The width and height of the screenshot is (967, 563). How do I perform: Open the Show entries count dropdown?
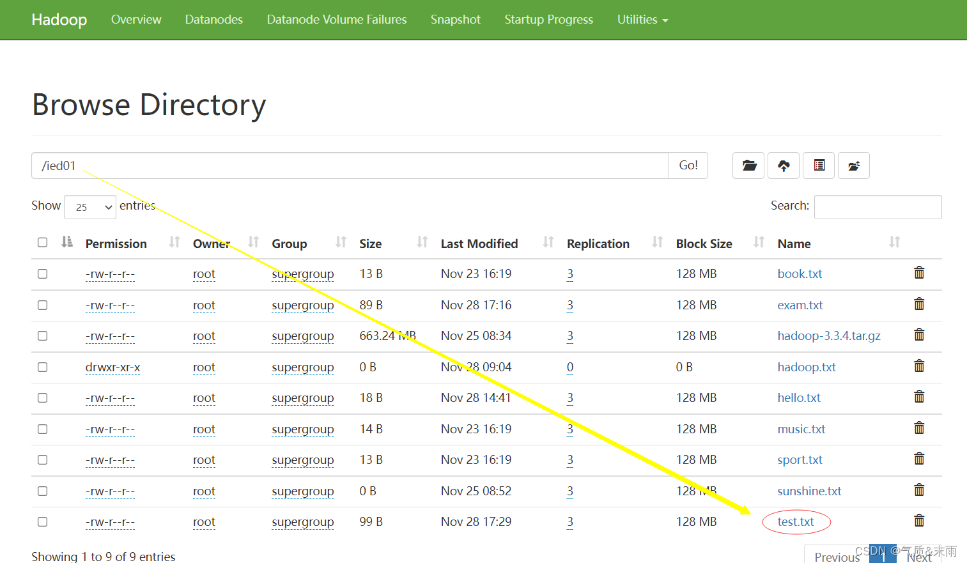(x=90, y=207)
